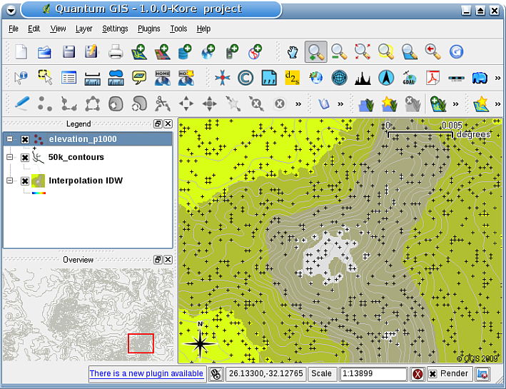The image size is (506, 389).
Task: Open the Layer menu
Action: pos(84,29)
